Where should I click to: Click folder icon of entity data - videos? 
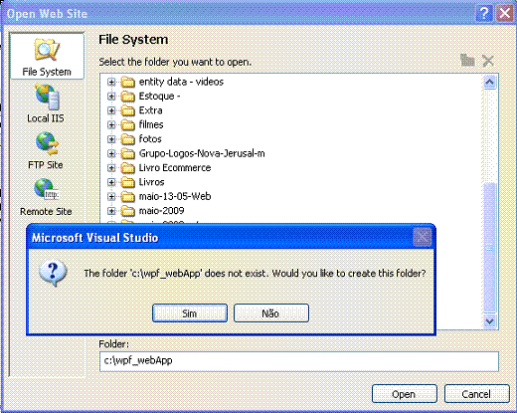[127, 82]
